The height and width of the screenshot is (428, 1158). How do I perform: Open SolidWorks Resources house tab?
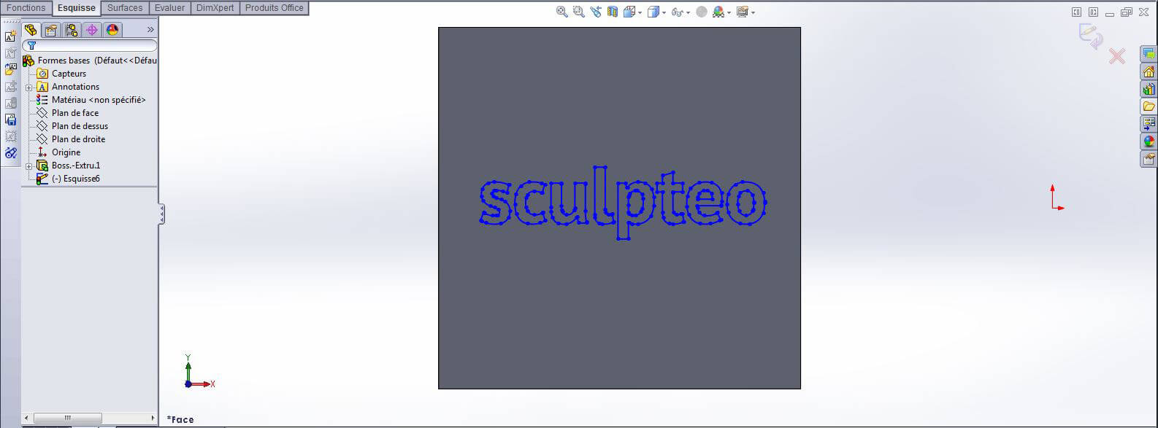coord(1149,72)
